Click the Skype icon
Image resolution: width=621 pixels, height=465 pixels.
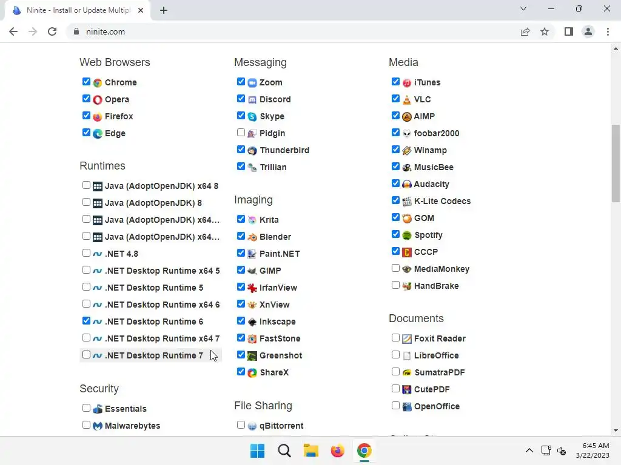(252, 117)
